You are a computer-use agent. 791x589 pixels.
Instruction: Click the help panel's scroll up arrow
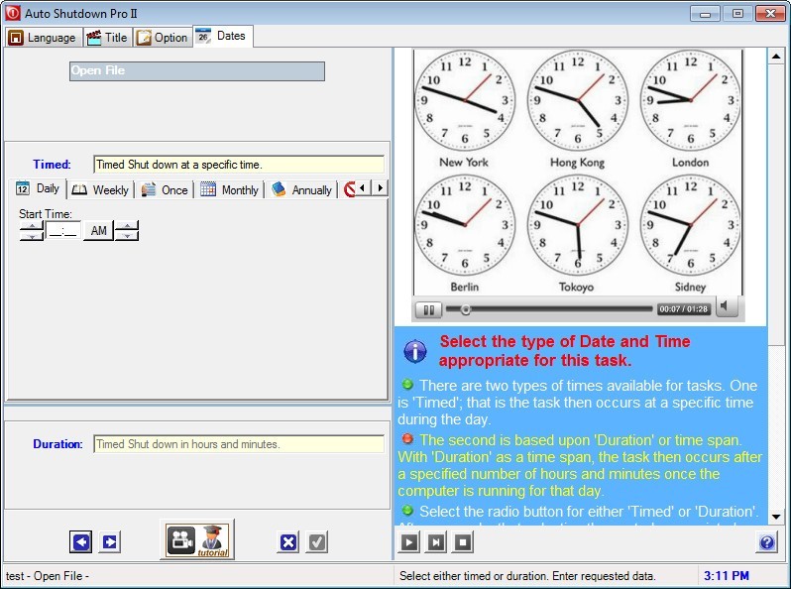click(x=776, y=57)
